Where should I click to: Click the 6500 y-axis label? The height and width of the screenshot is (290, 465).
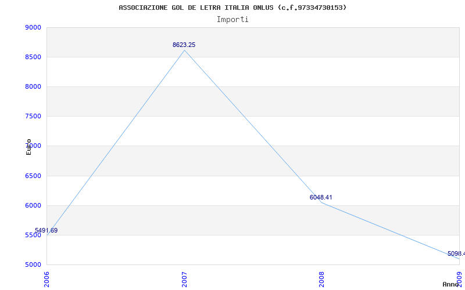[33, 176]
